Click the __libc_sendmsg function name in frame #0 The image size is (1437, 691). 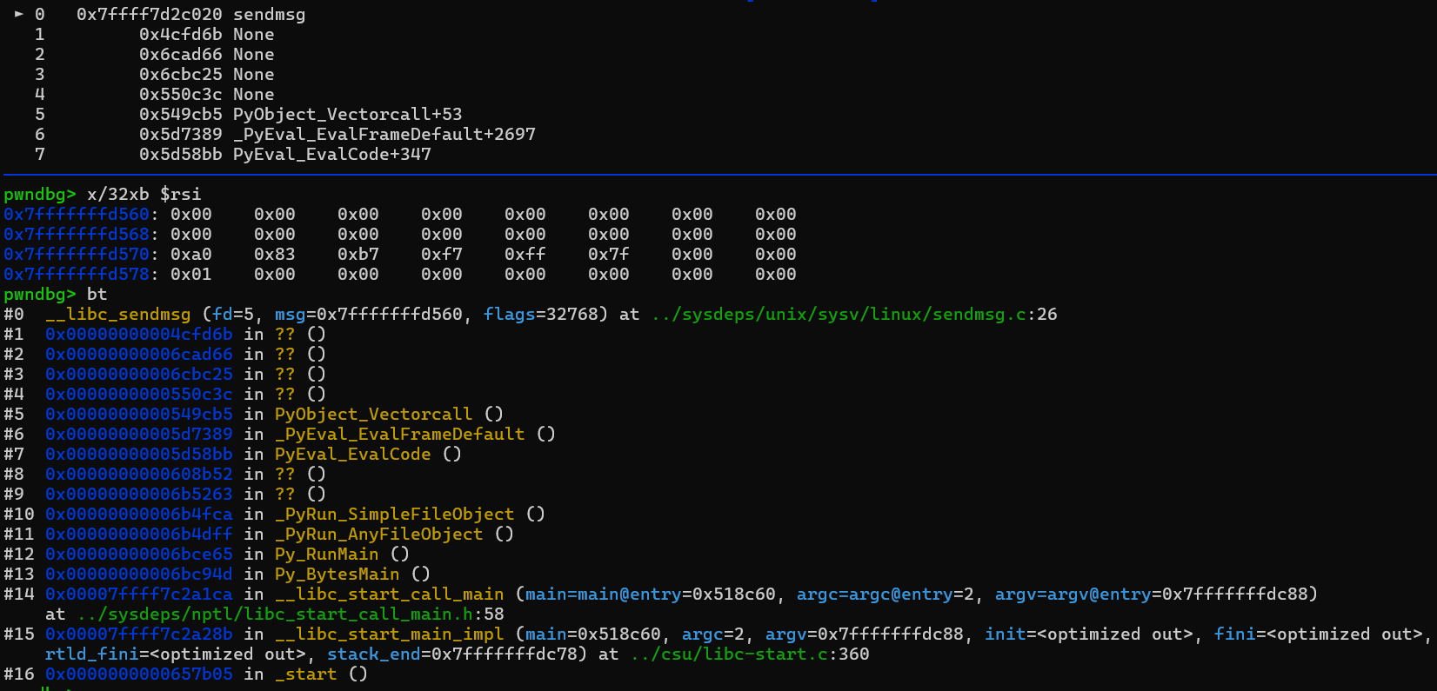tap(117, 315)
